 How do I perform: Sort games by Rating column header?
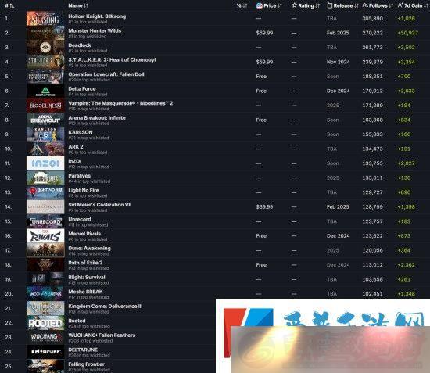(306, 5)
